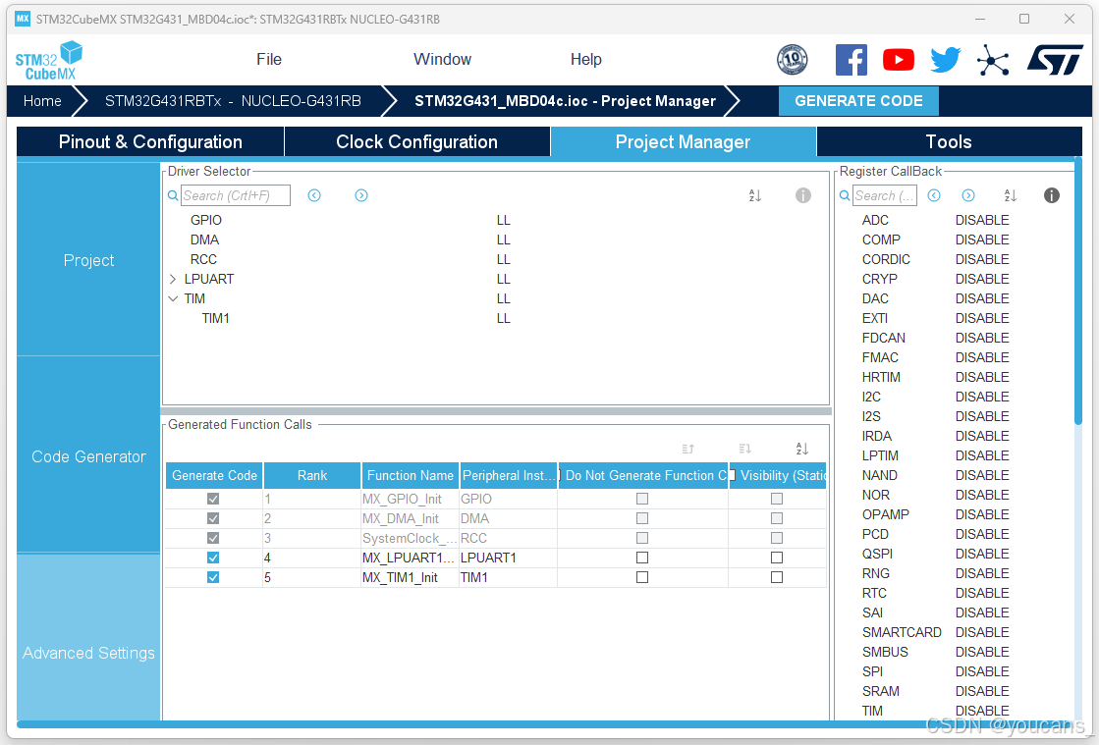
Task: Click the Driver Selector search field
Action: 236,195
